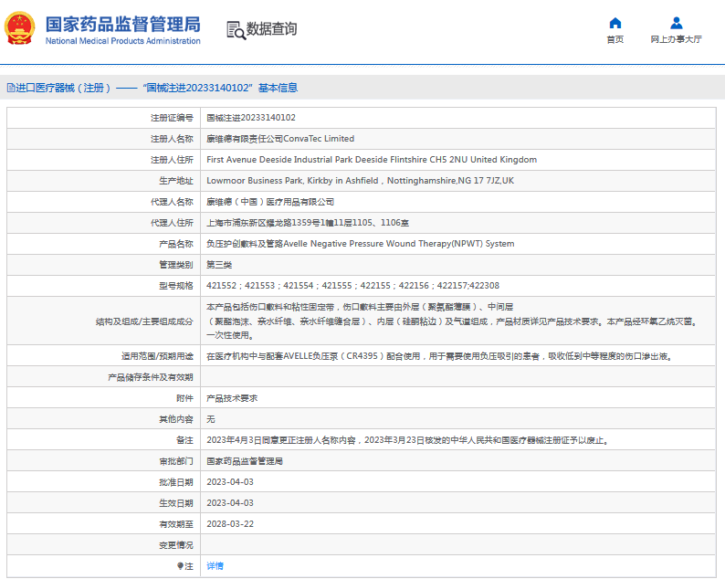Open the 首页 link
Image resolution: width=725 pixels, height=579 pixels.
coord(615,39)
